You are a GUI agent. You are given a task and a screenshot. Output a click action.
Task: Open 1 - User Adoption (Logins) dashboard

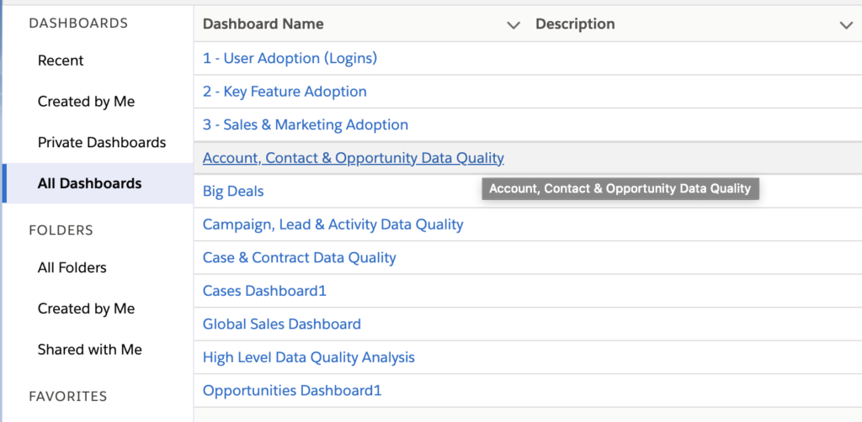click(290, 58)
